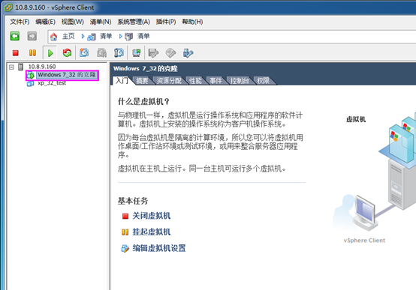Click the connect CD/DVD toolbar icon
The width and height of the screenshot is (416, 290).
click(x=170, y=53)
